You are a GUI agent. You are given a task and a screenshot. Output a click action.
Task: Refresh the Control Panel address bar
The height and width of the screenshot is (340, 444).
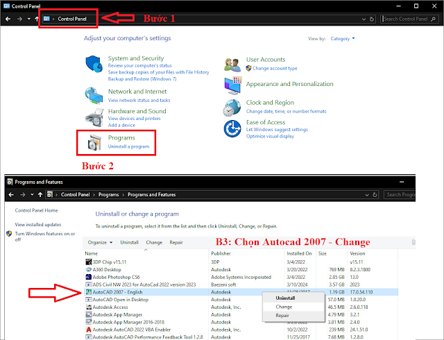click(372, 19)
